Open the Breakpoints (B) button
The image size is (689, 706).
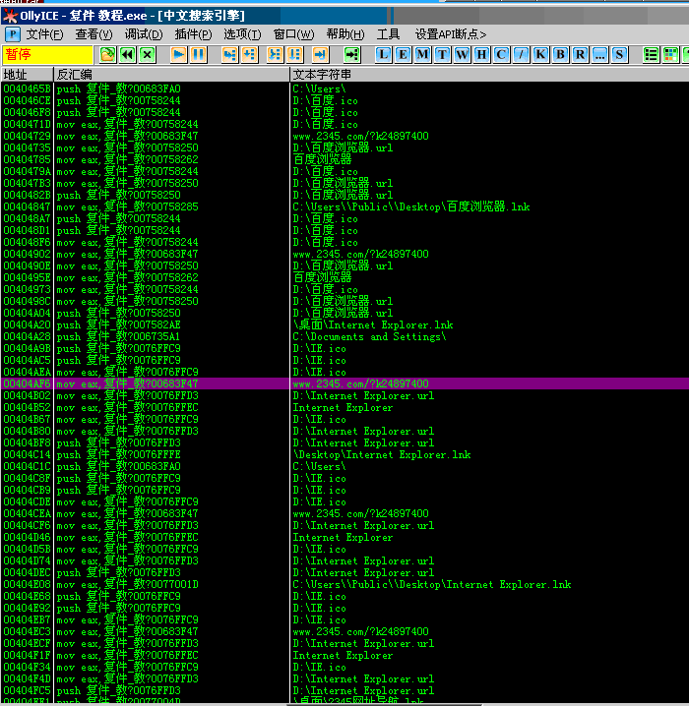click(561, 55)
